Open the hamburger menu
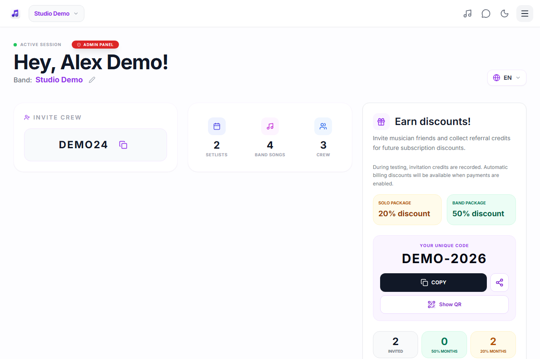540x359 pixels. [x=525, y=14]
